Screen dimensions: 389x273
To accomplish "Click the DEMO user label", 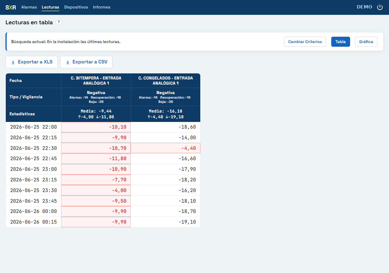I will 364,7.
